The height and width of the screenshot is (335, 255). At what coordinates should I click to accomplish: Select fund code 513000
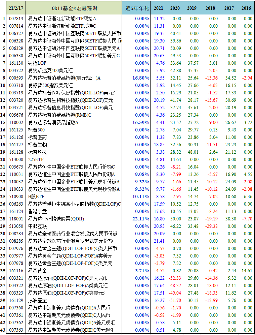[16, 160]
